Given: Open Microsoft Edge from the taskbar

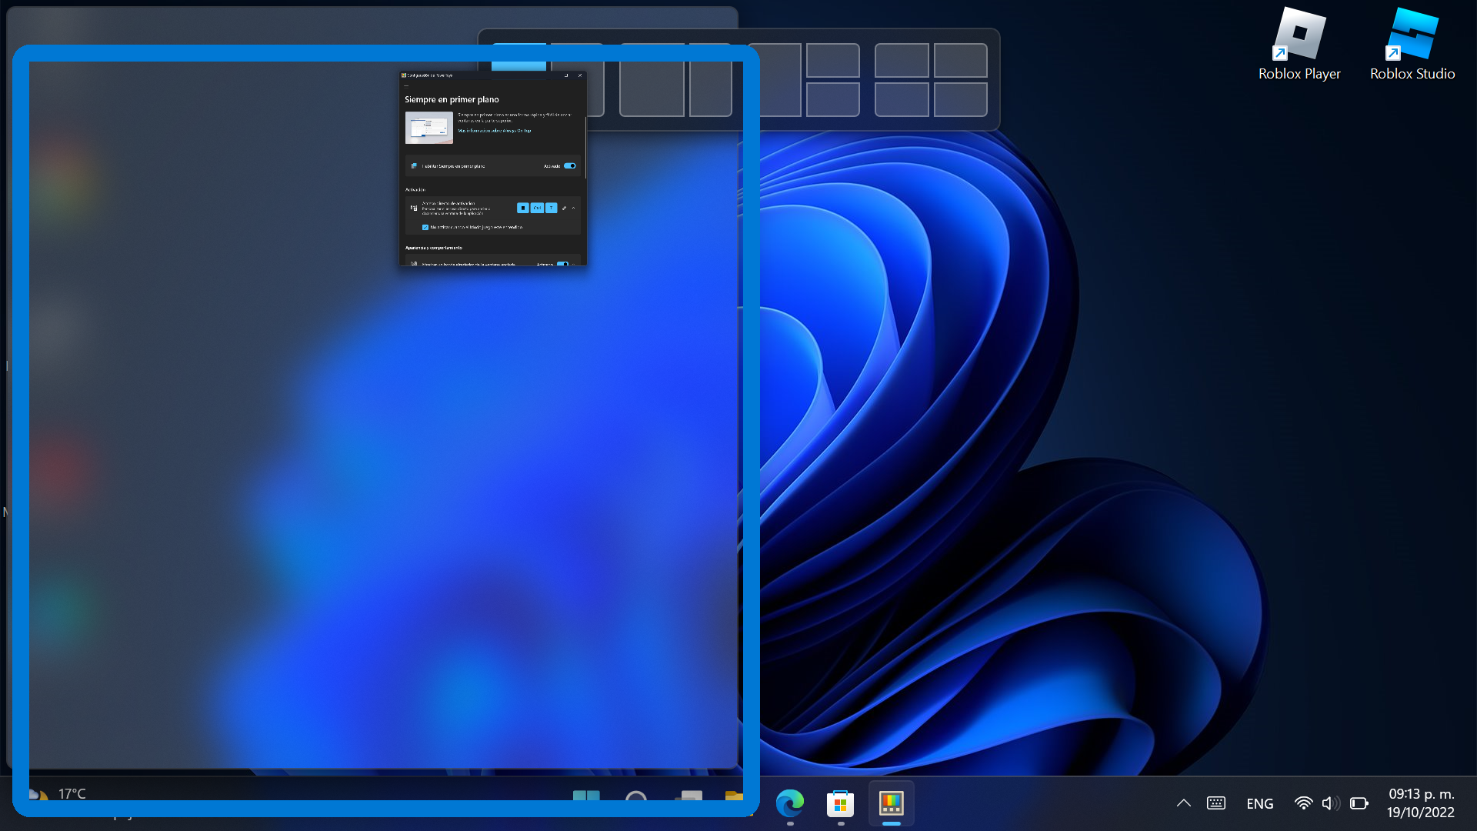Looking at the screenshot, I should (792, 803).
